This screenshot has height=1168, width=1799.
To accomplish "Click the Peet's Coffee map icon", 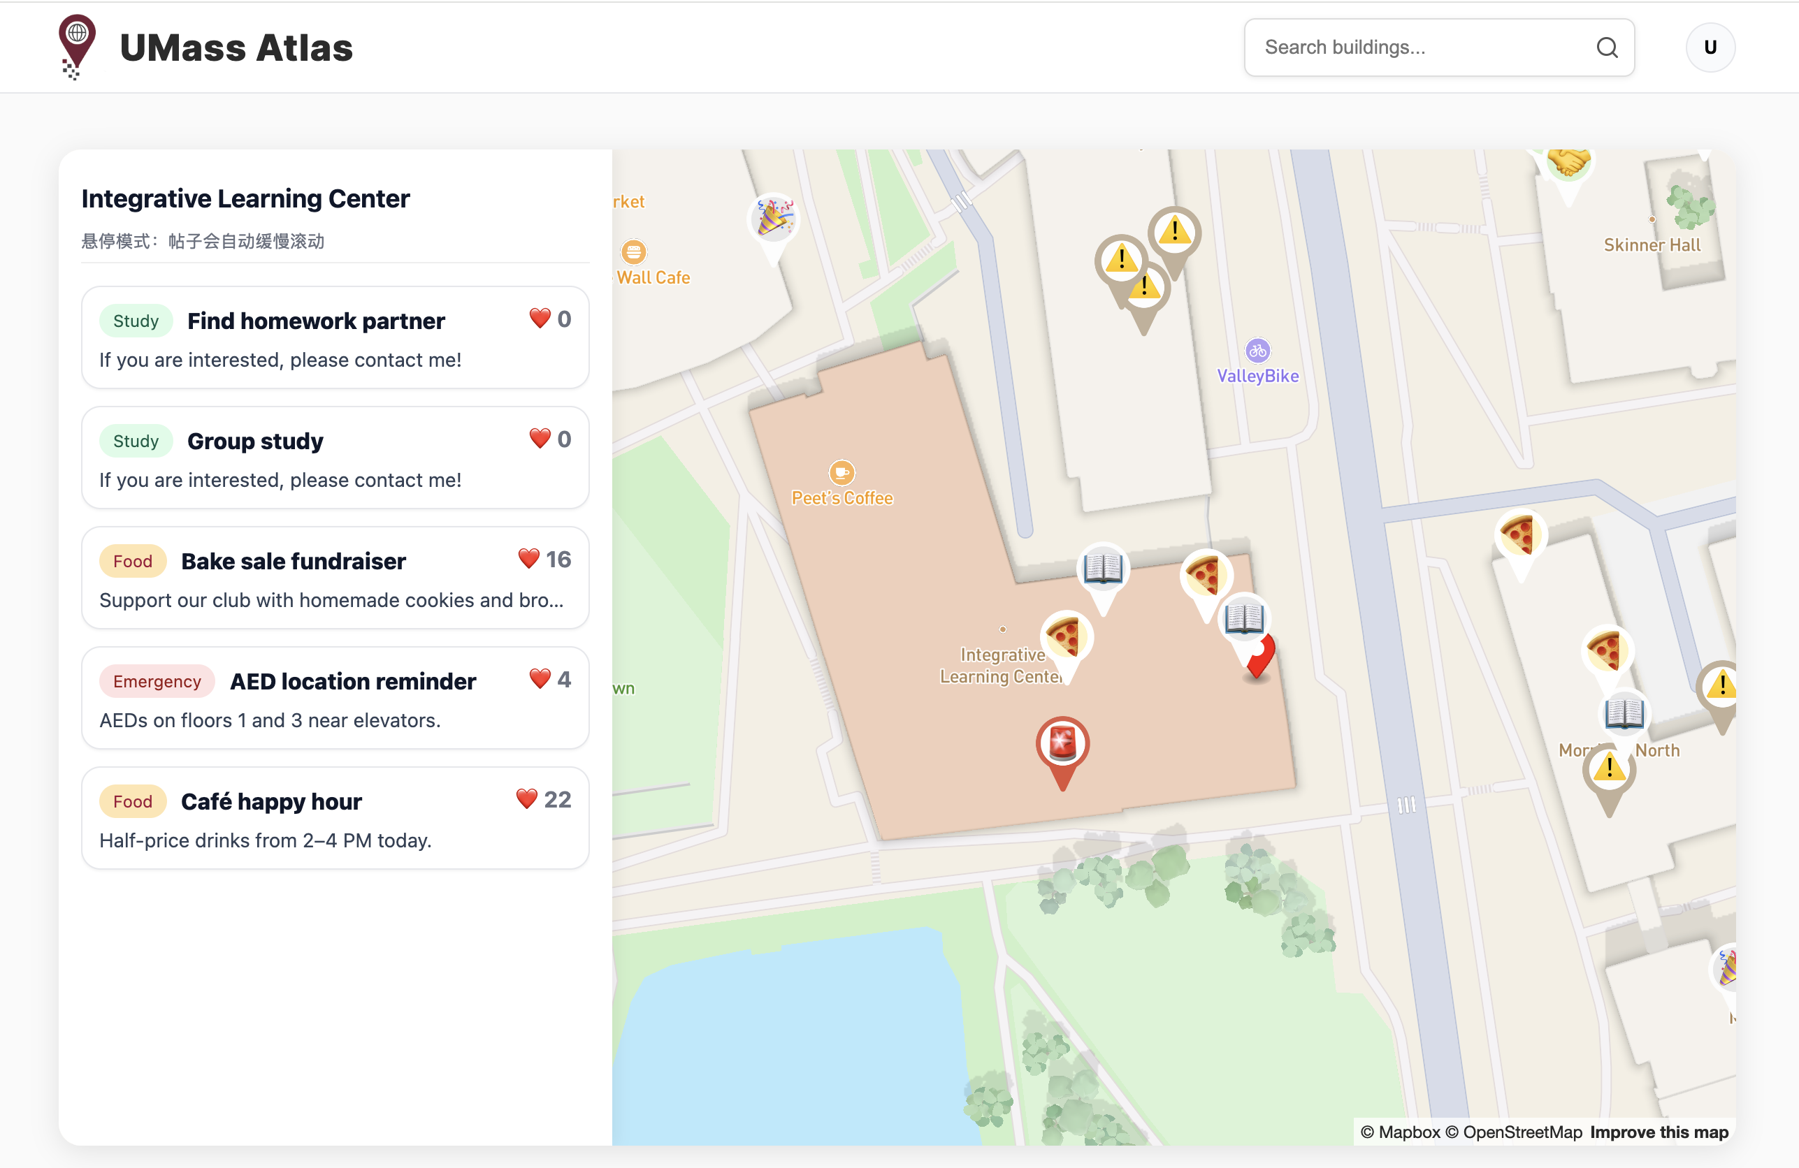I will [841, 473].
